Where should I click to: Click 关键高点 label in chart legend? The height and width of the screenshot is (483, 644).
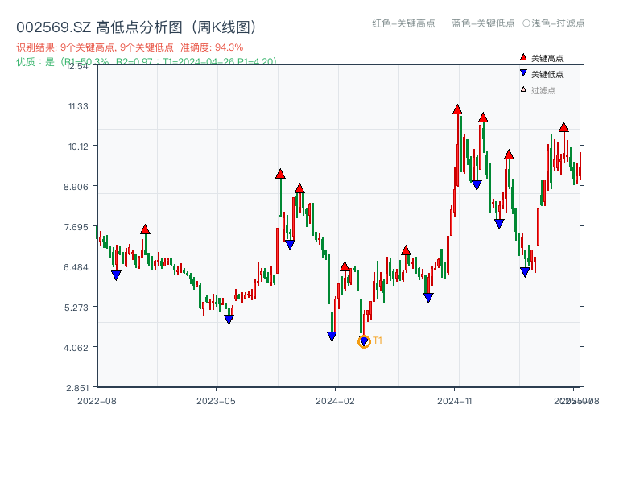(547, 58)
